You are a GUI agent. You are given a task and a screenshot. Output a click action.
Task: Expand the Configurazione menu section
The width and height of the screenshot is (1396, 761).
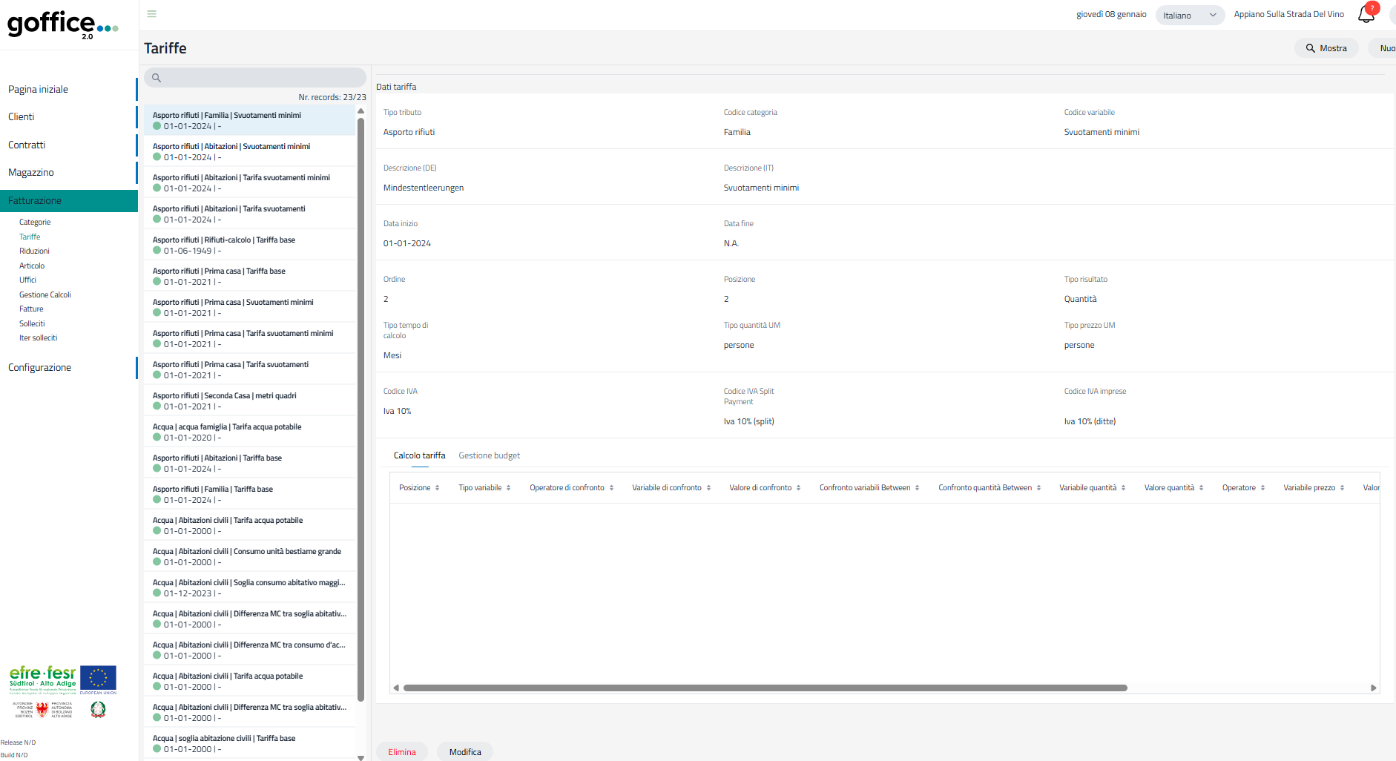click(x=40, y=368)
